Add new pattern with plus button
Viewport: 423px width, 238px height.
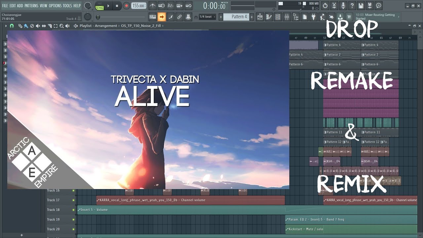(x=251, y=17)
